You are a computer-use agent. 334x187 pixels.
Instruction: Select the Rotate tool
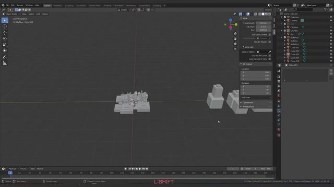[x=5, y=38]
